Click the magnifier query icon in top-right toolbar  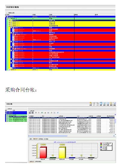coord(111,103)
